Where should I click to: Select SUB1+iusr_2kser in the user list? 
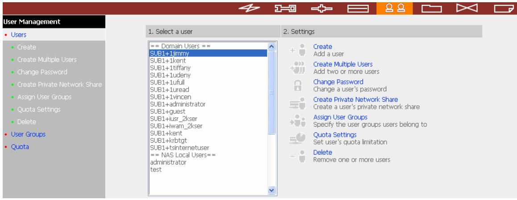208,119
